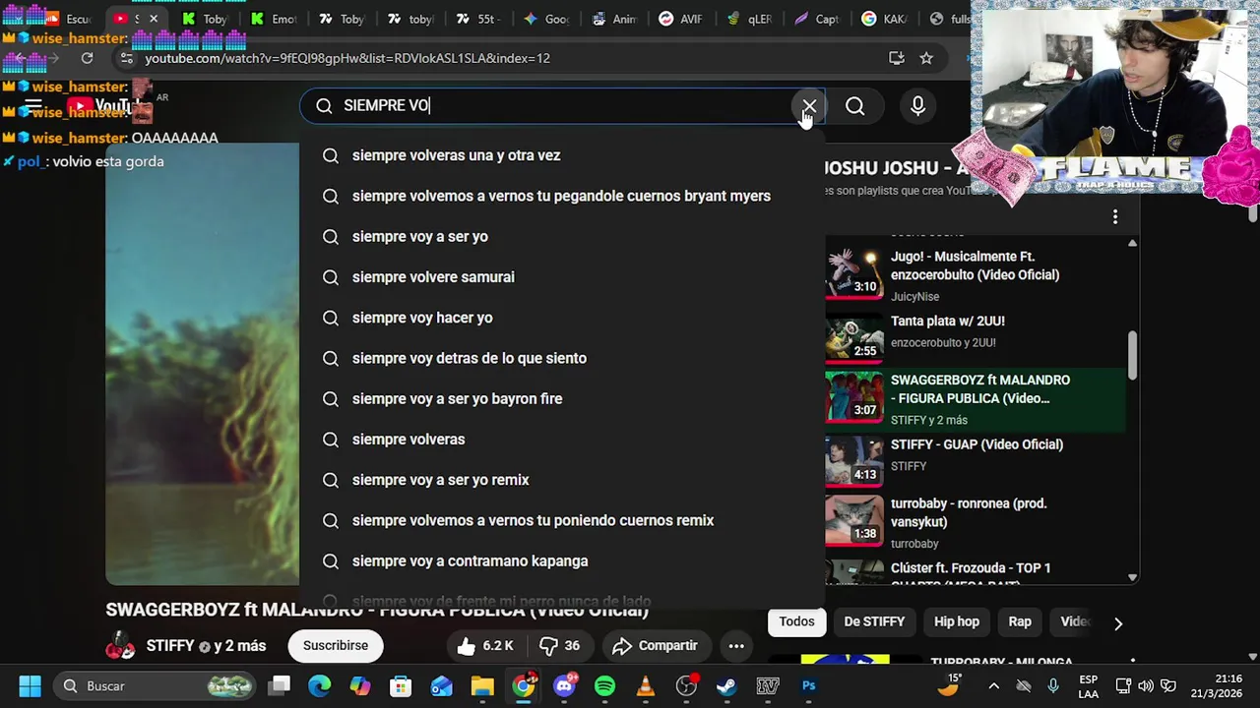Dislike the video with thumbs-down button
The image size is (1260, 708).
click(x=559, y=646)
